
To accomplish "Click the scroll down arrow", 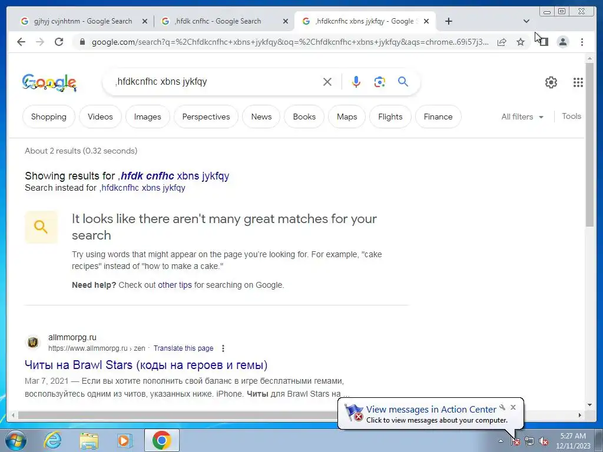I will [589, 405].
